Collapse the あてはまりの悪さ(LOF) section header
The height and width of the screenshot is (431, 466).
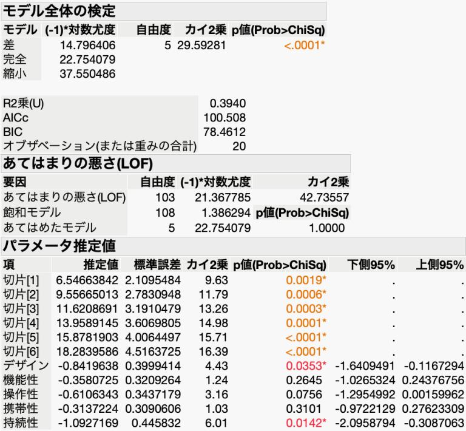[78, 163]
